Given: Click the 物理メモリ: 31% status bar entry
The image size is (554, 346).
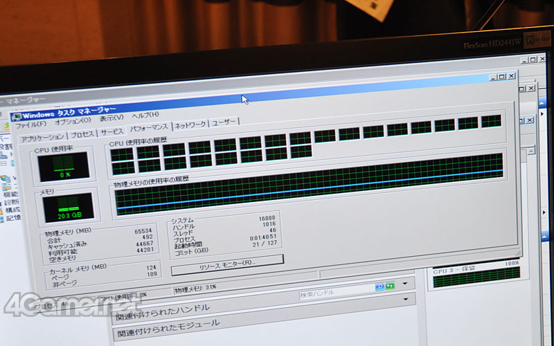Looking at the screenshot, I should click(x=195, y=288).
